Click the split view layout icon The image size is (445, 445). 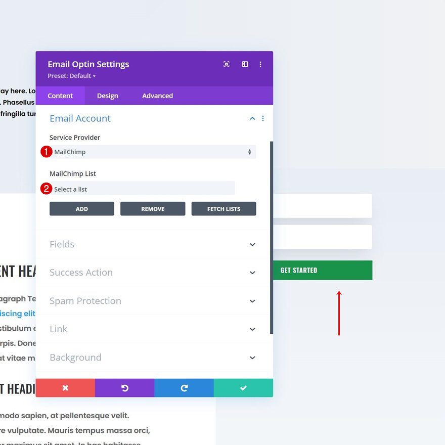pyautogui.click(x=245, y=64)
